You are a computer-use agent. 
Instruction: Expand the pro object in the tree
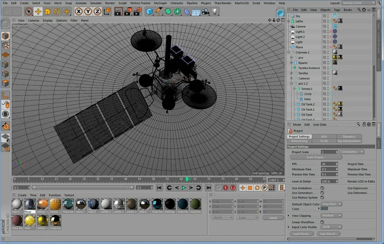(291, 58)
